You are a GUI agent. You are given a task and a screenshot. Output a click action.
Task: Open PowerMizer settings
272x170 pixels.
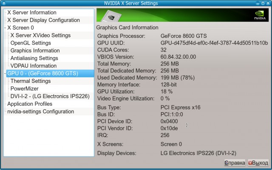(x=25, y=89)
